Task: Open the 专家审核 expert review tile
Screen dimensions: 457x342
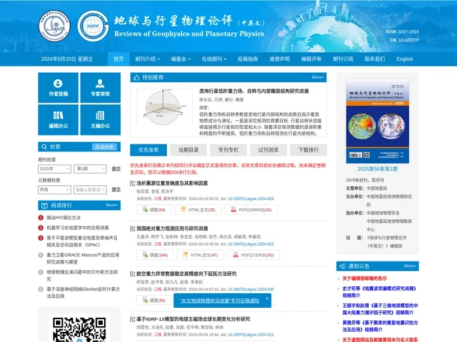Action: [x=100, y=87]
